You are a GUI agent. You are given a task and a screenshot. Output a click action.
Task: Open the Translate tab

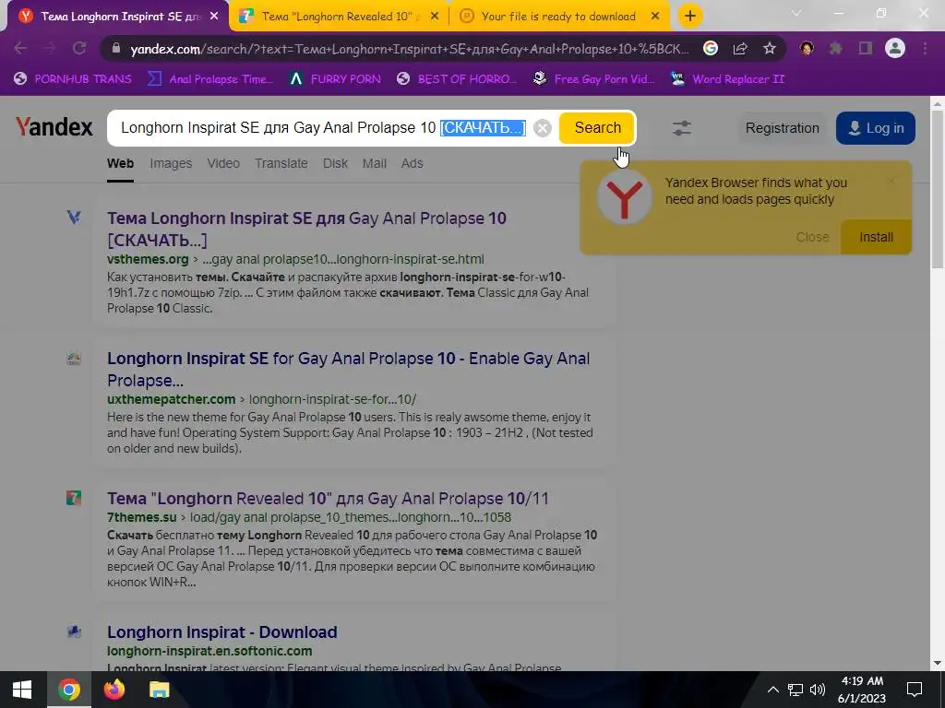pyautogui.click(x=281, y=164)
